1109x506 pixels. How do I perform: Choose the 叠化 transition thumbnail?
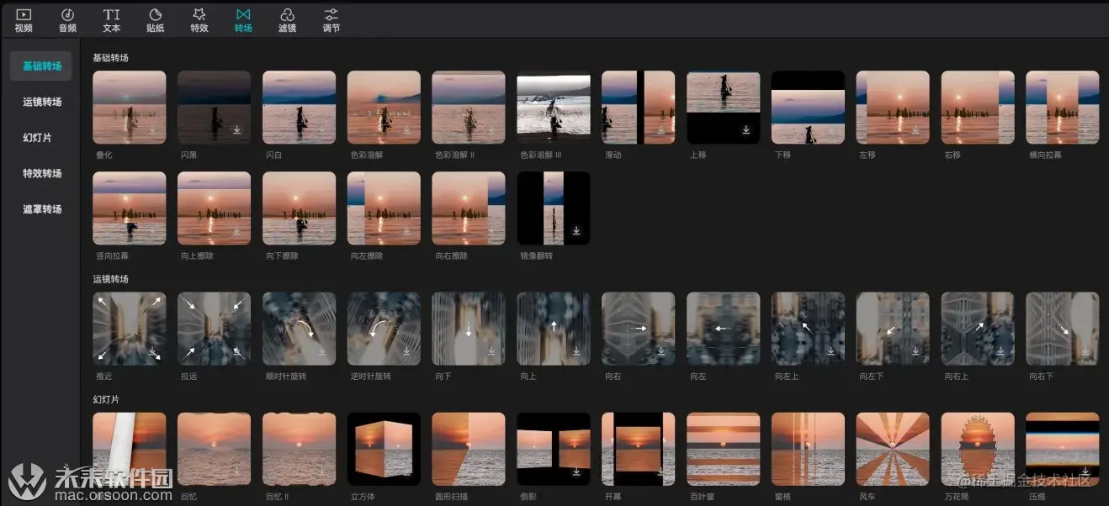tap(129, 107)
